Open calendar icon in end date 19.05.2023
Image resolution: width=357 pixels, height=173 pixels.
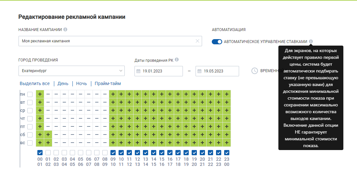(x=199, y=71)
